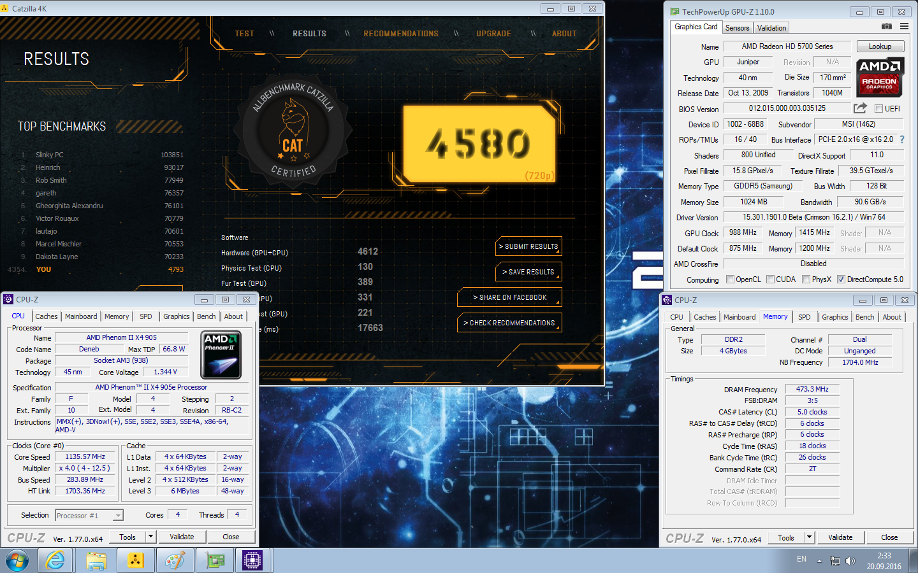This screenshot has width=918, height=573.
Task: Open Mainboard tab in left CPU-Z window
Action: (81, 316)
